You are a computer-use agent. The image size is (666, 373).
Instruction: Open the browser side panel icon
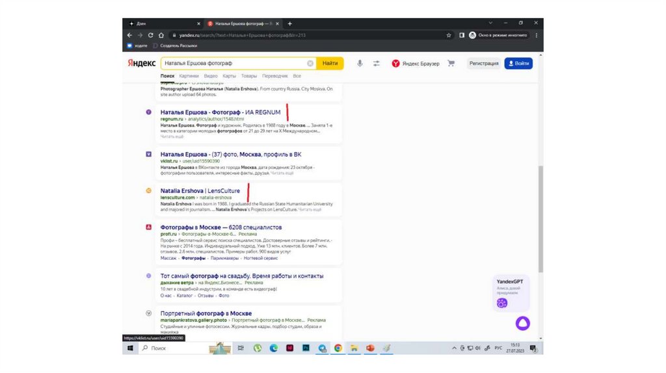pyautogui.click(x=462, y=35)
